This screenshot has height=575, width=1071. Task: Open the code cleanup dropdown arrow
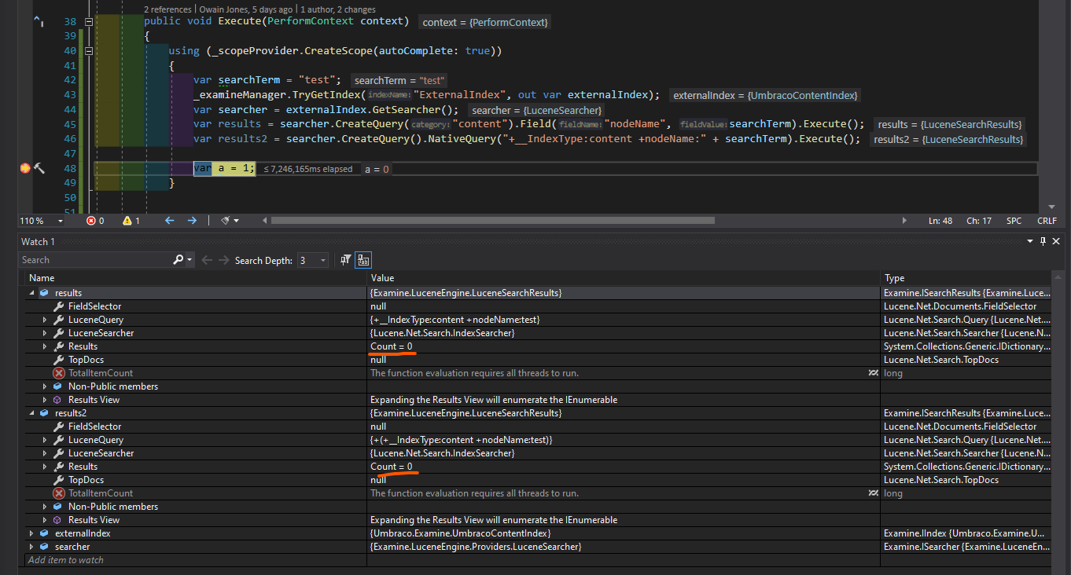[236, 221]
